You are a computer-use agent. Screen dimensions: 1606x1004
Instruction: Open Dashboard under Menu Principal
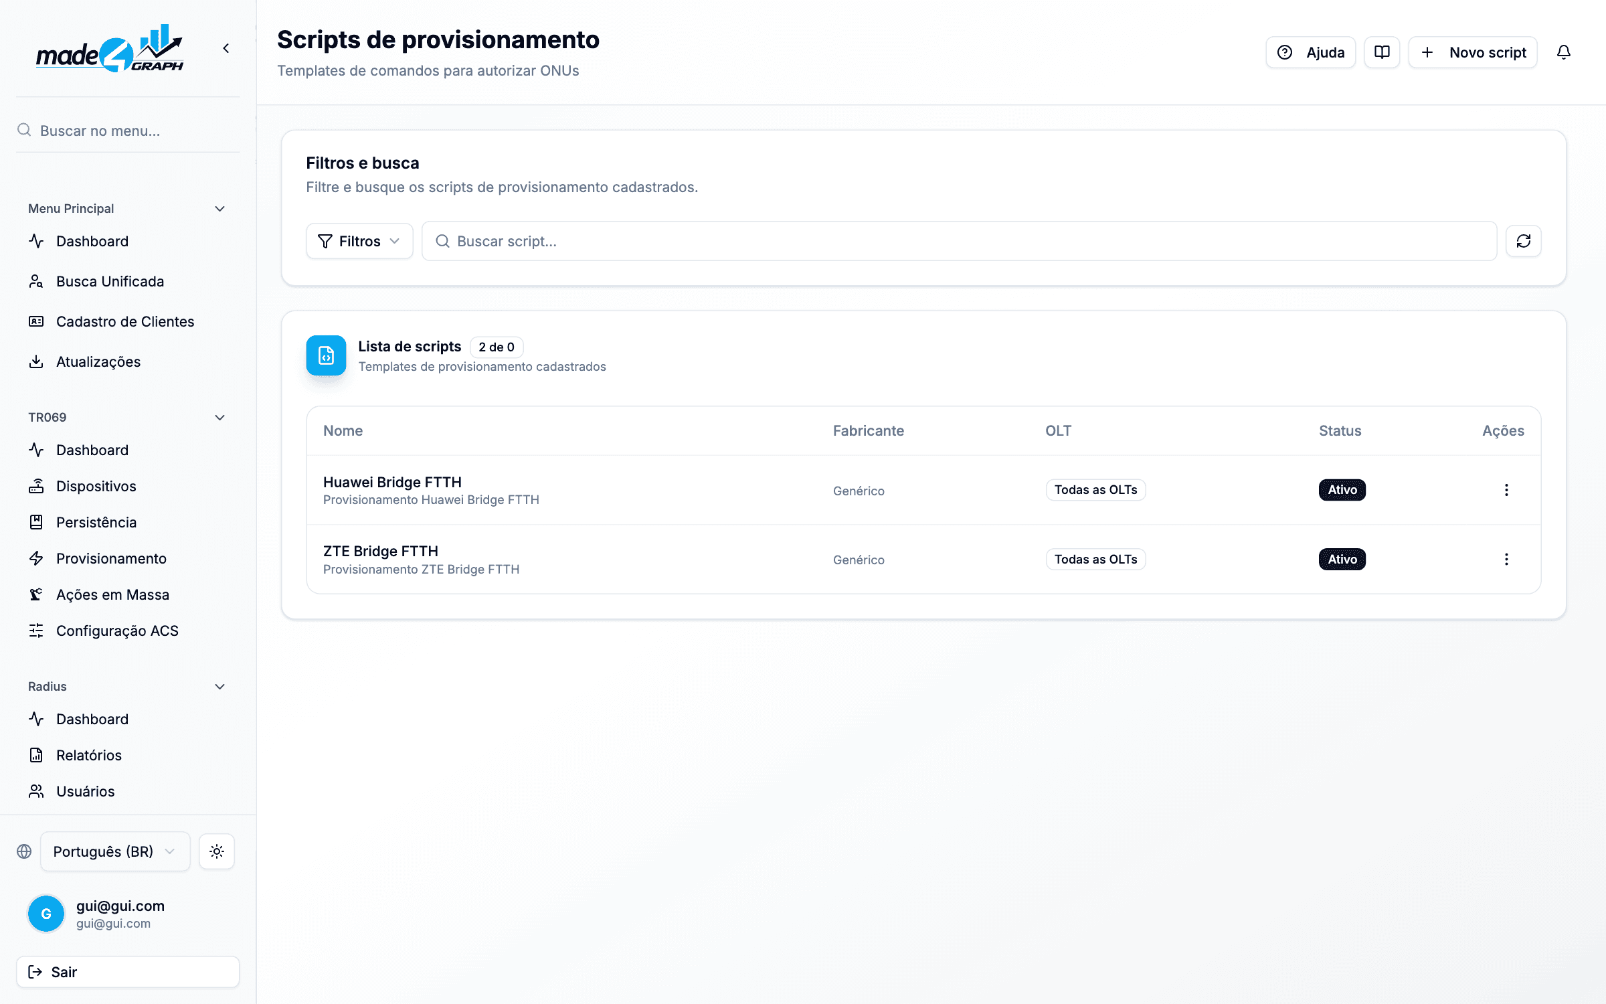[127, 241]
